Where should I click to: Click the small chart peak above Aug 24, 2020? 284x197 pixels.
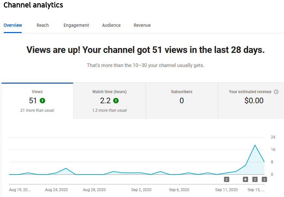pyautogui.click(x=66, y=168)
